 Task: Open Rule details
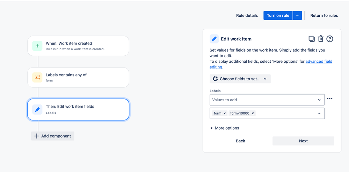click(x=247, y=16)
